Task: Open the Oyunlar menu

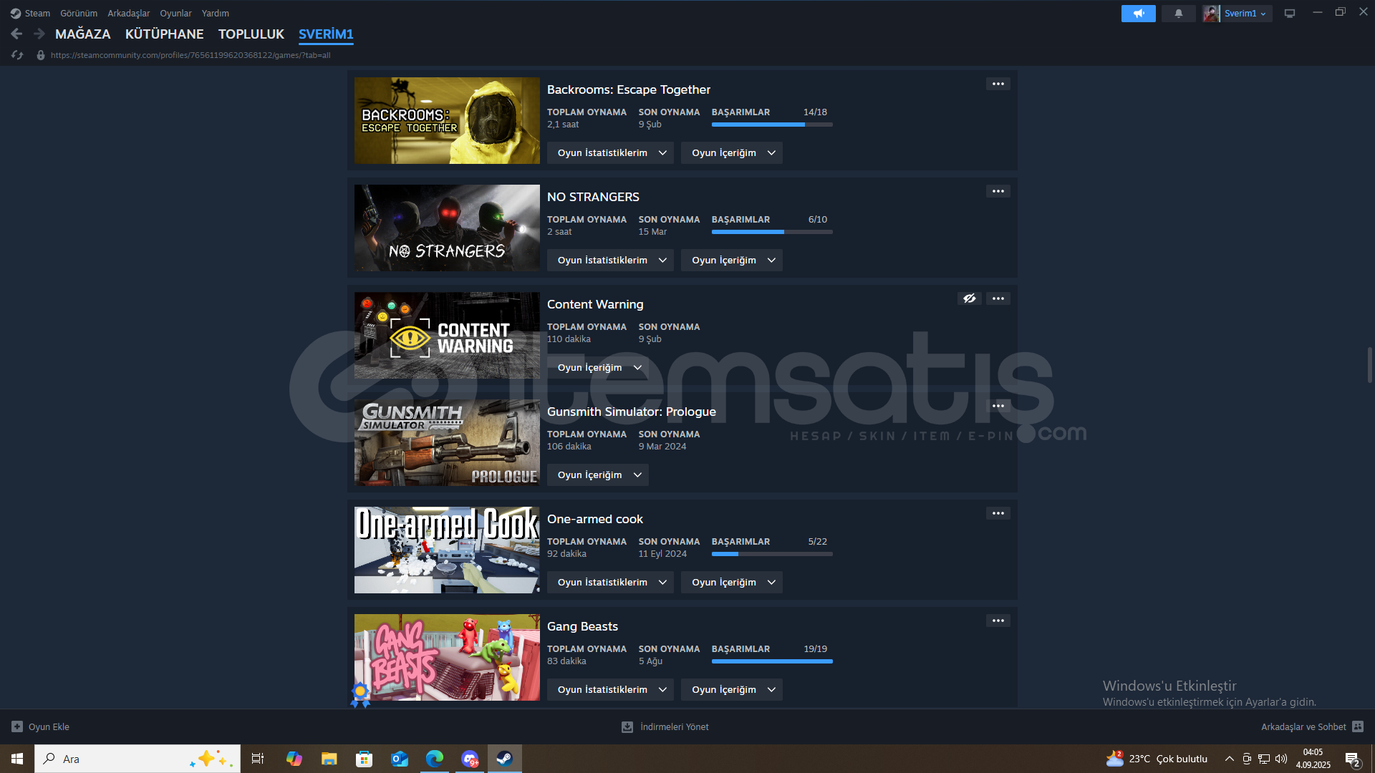Action: [x=175, y=14]
